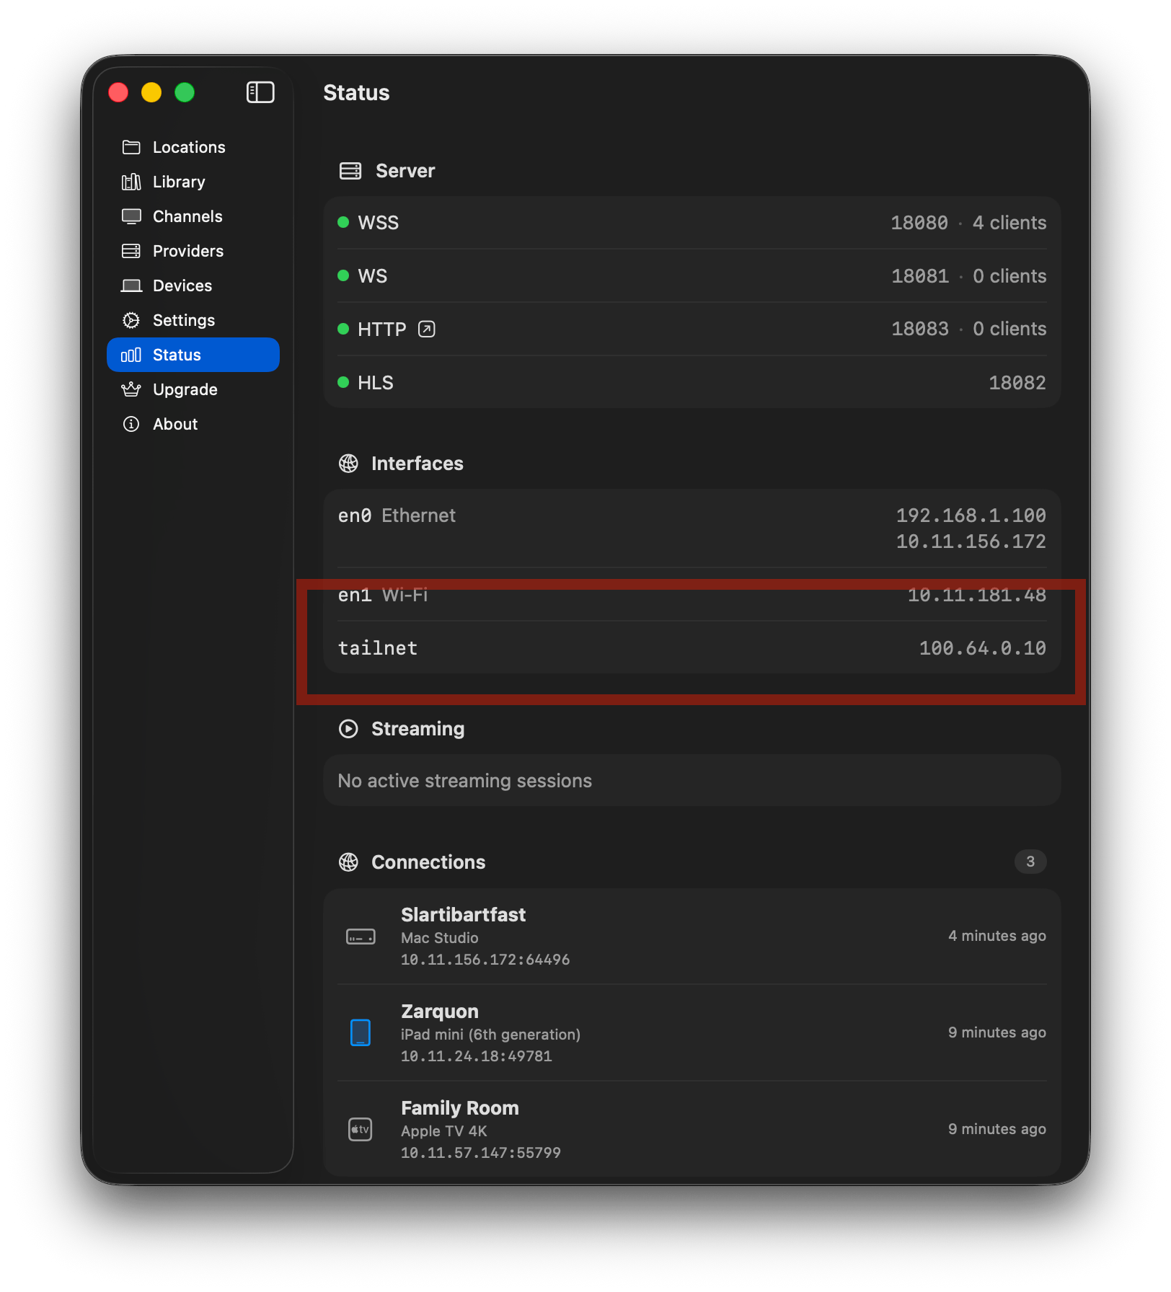
Task: Click the Locations folder icon
Action: [131, 147]
